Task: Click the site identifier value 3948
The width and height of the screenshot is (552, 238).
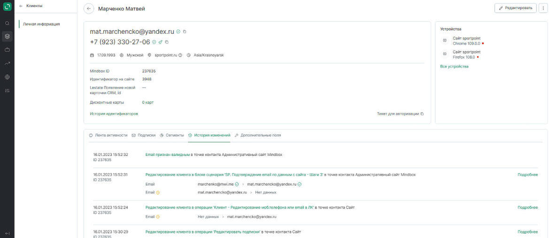Action: click(147, 79)
